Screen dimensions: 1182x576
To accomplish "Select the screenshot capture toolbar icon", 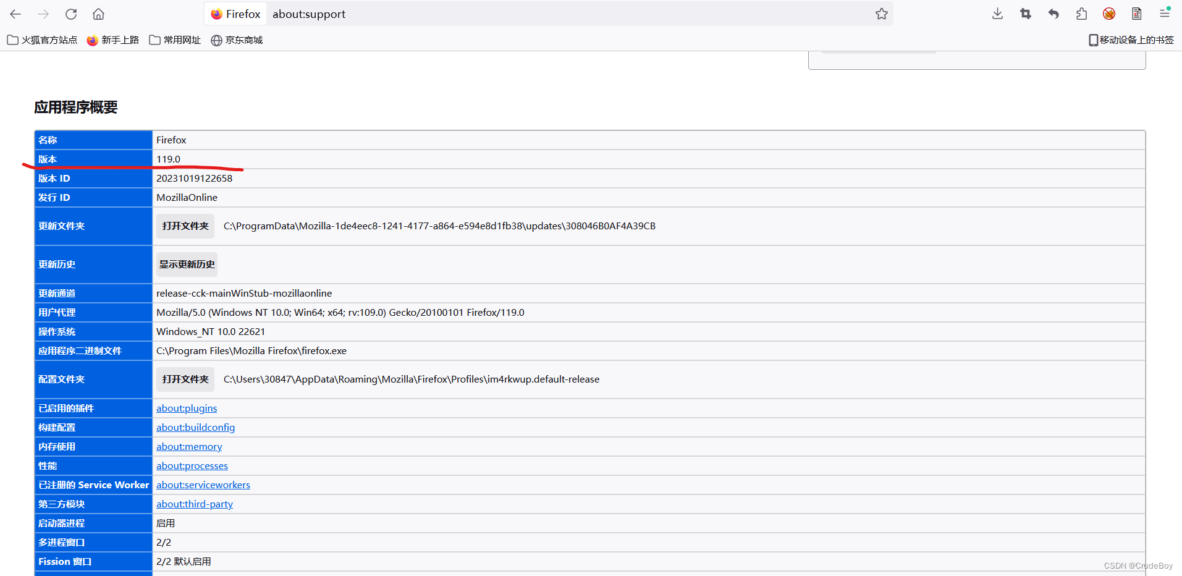I will click(x=1025, y=14).
